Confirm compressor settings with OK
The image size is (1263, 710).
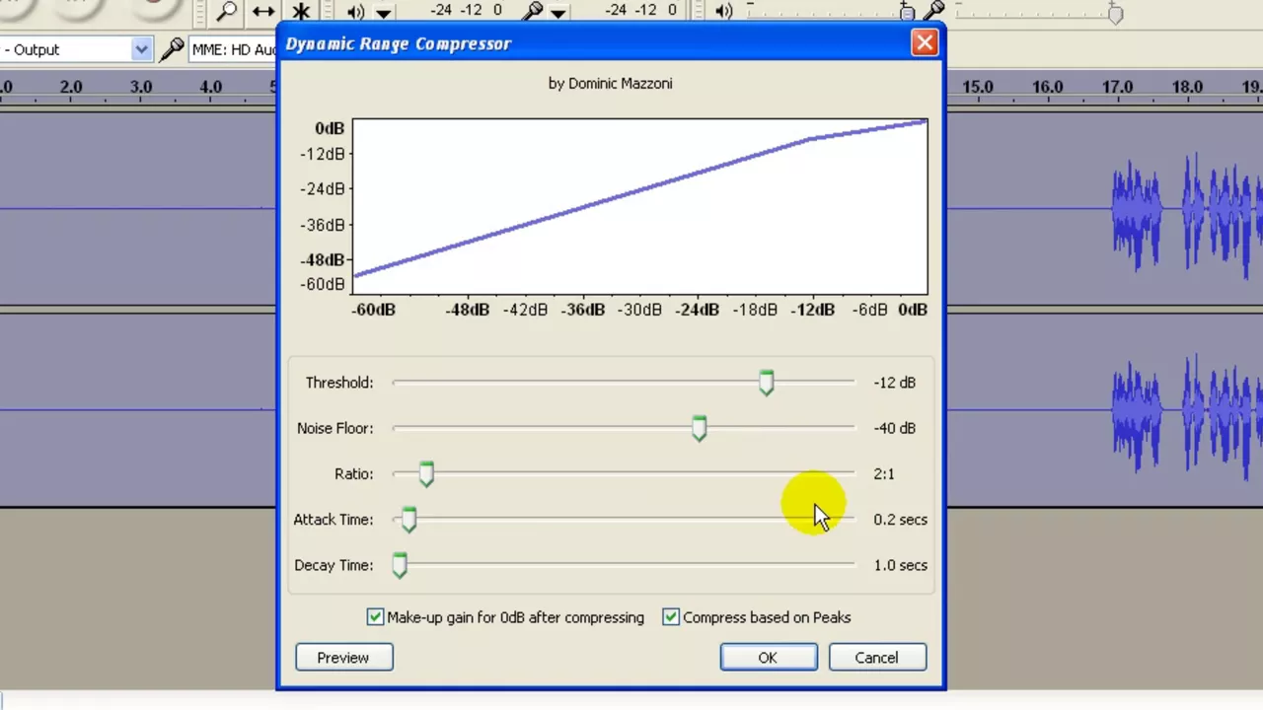click(768, 658)
